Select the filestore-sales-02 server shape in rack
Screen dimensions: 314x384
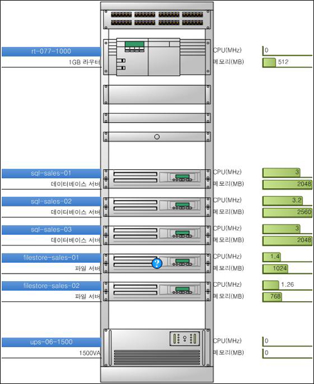pyautogui.click(x=157, y=291)
